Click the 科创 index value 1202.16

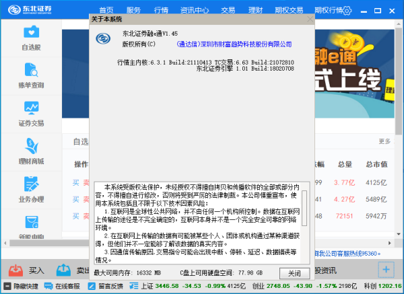(390, 286)
